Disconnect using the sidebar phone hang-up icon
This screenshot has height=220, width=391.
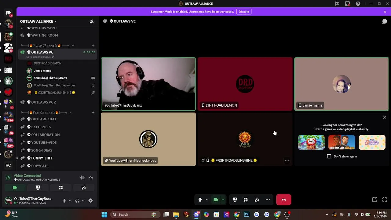click(x=90, y=178)
